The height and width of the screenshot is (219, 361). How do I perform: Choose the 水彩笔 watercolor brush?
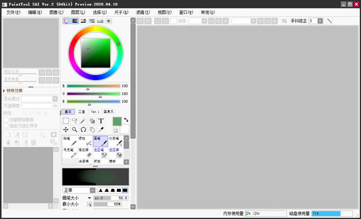click(116, 141)
